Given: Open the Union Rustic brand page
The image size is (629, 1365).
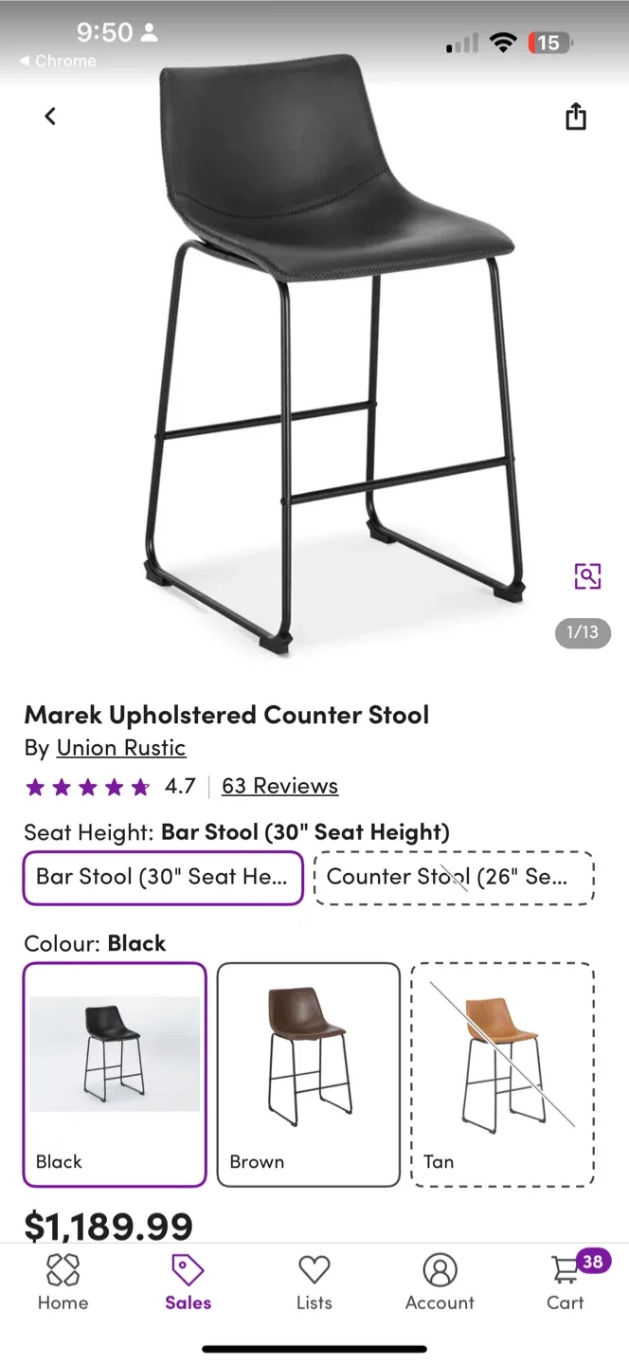Looking at the screenshot, I should tap(121, 748).
